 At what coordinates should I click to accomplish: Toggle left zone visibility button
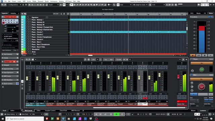click(202, 5)
